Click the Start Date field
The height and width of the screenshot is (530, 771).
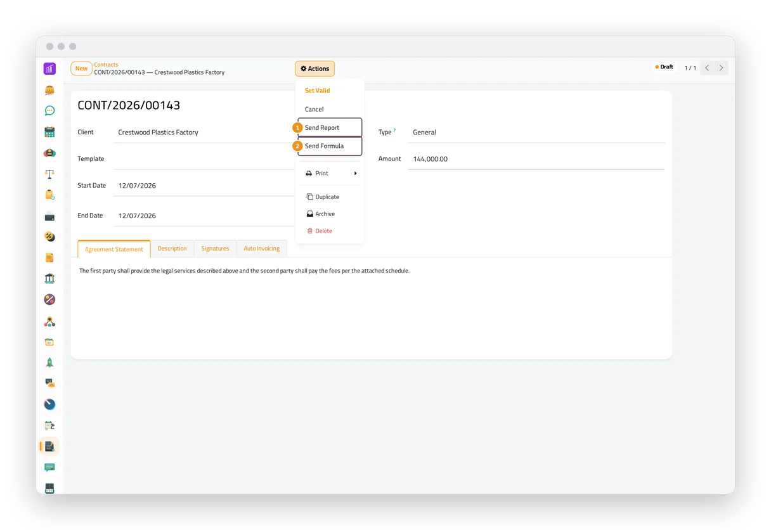tap(204, 186)
